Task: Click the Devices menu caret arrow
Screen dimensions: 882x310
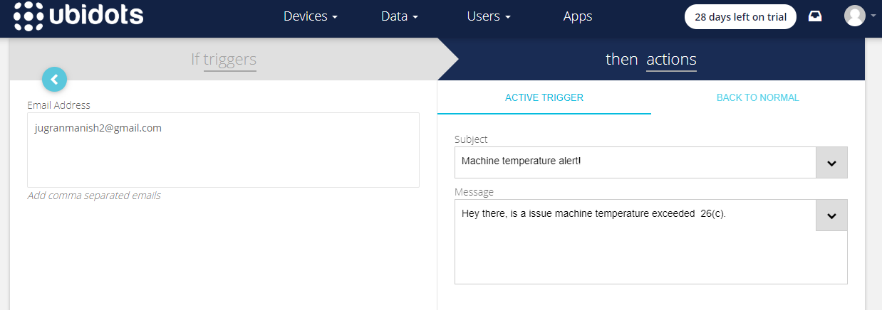Action: pos(335,17)
